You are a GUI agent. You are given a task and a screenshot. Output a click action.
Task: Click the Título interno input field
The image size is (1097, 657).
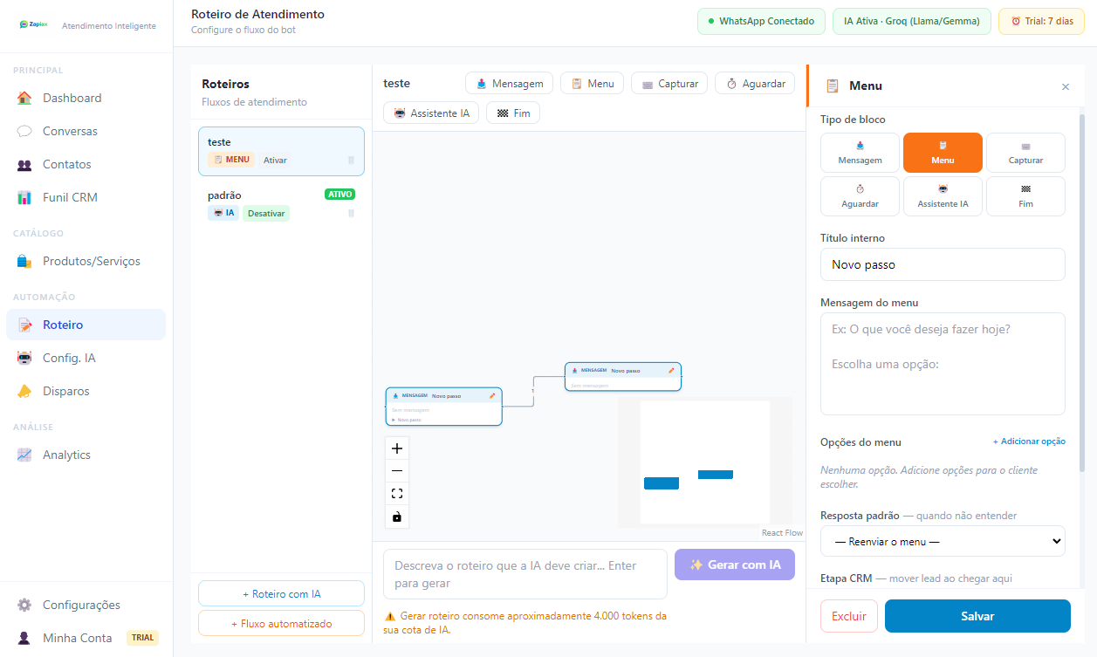(x=943, y=264)
